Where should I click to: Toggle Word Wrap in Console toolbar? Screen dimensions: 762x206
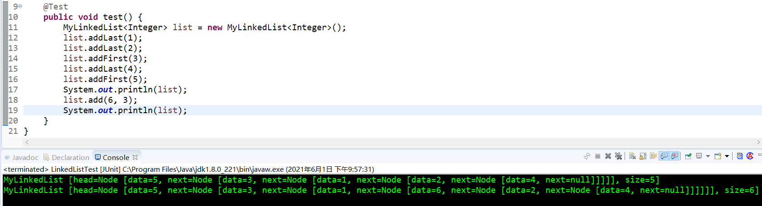pyautogui.click(x=653, y=156)
